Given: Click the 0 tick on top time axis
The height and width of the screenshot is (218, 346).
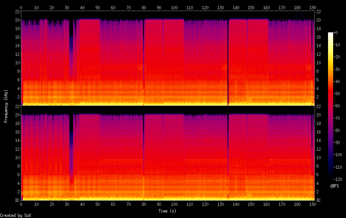Looking at the screenshot, I should pos(21,7).
